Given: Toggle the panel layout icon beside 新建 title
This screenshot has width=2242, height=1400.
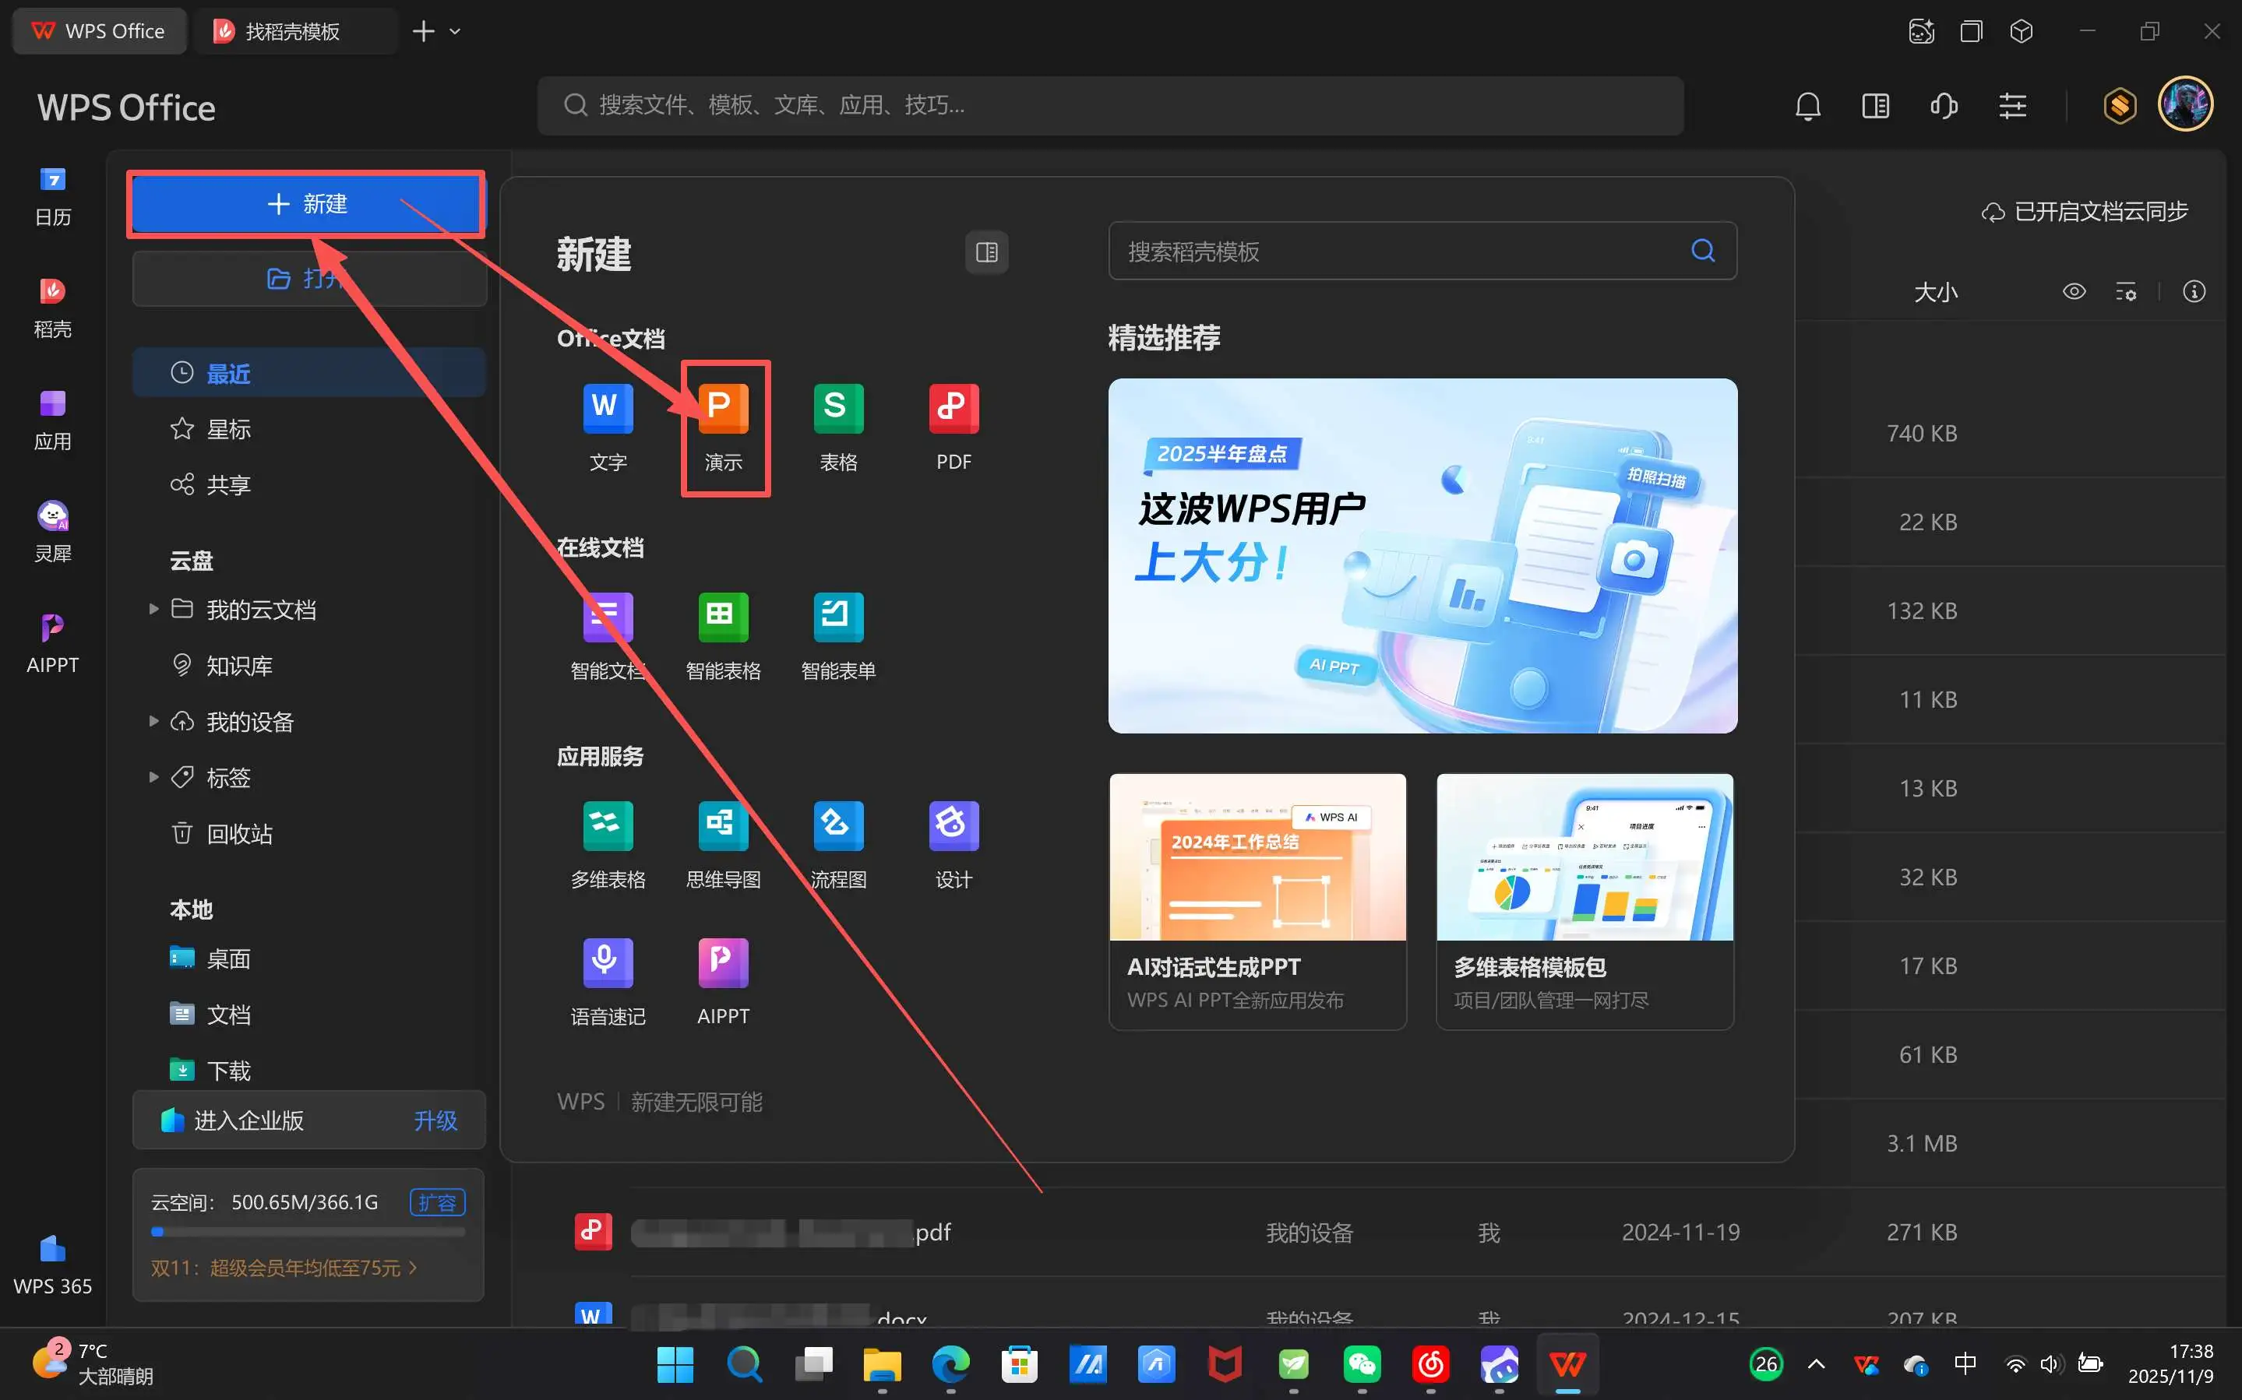Looking at the screenshot, I should [986, 252].
